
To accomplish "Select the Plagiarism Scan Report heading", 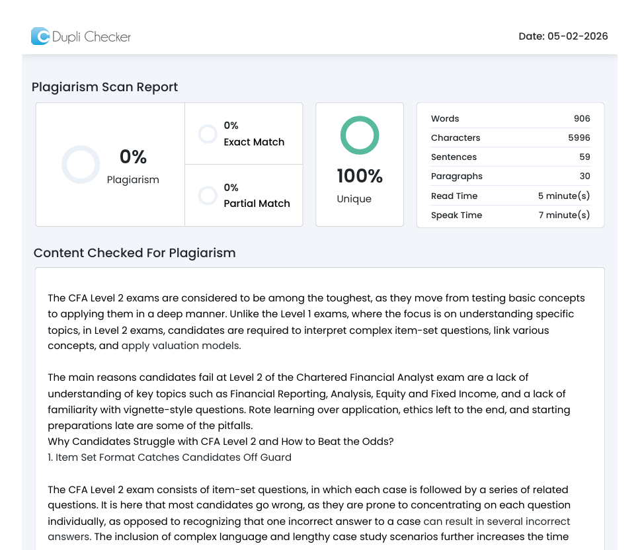I will tap(104, 87).
